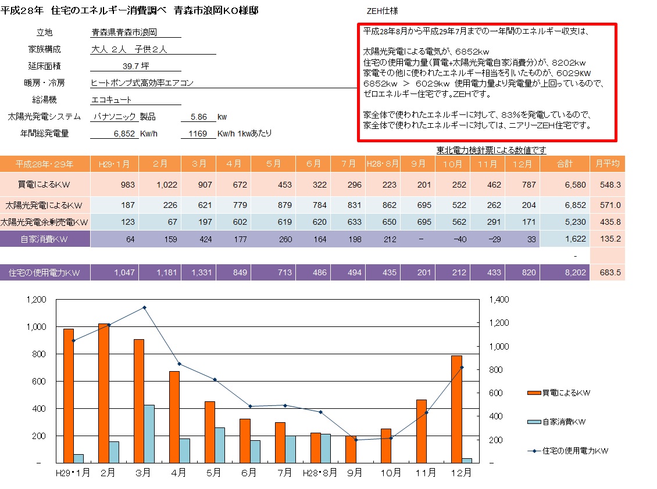Click the title "住宅のエネルギー消費調べ" heading
Screen dimensions: 657x489
[109, 10]
